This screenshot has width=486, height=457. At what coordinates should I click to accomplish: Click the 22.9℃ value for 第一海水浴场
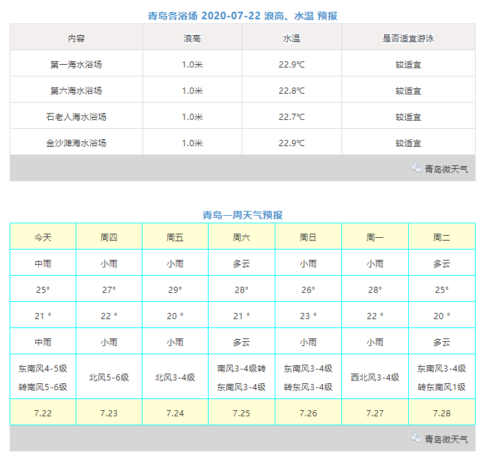click(x=292, y=65)
